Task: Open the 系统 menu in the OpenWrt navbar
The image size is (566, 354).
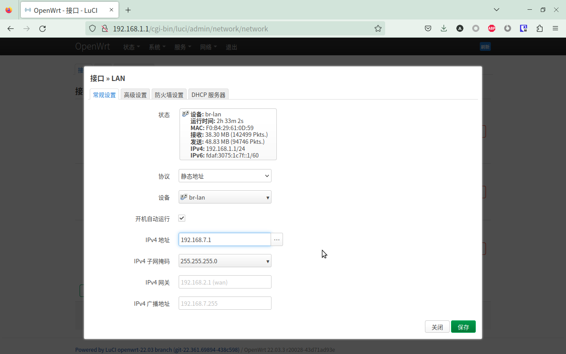Action: click(x=157, y=47)
